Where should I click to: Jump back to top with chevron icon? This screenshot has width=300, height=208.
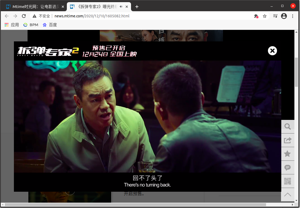click(x=287, y=195)
